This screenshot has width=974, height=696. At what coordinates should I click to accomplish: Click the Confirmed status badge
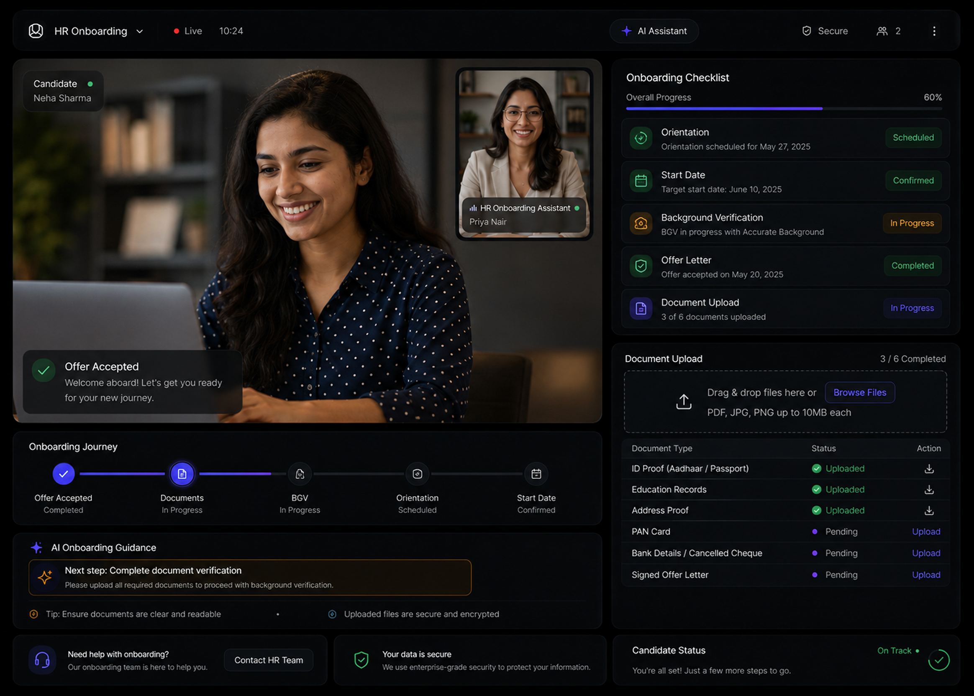(x=913, y=180)
